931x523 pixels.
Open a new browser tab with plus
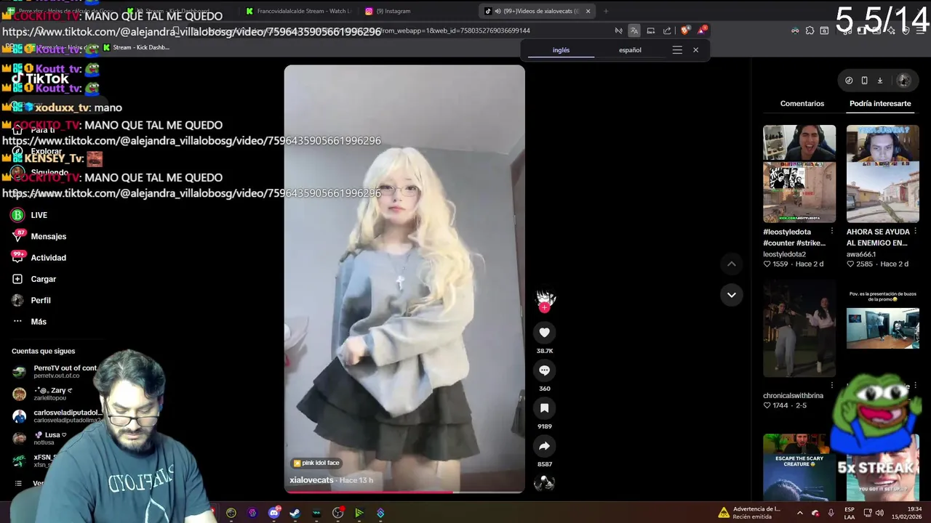click(x=605, y=11)
